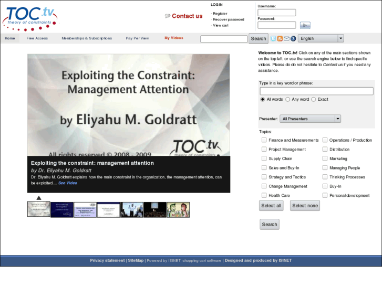The image size is (382, 286).
Task: Choose the Exact match radio option
Action: (x=314, y=99)
